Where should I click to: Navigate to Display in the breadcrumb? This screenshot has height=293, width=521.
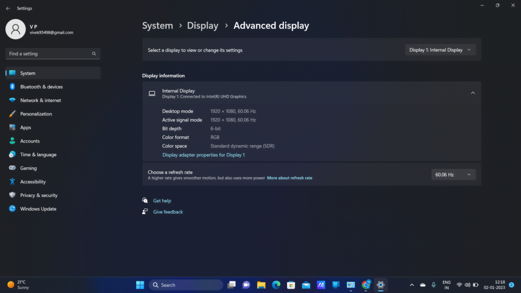click(x=202, y=25)
